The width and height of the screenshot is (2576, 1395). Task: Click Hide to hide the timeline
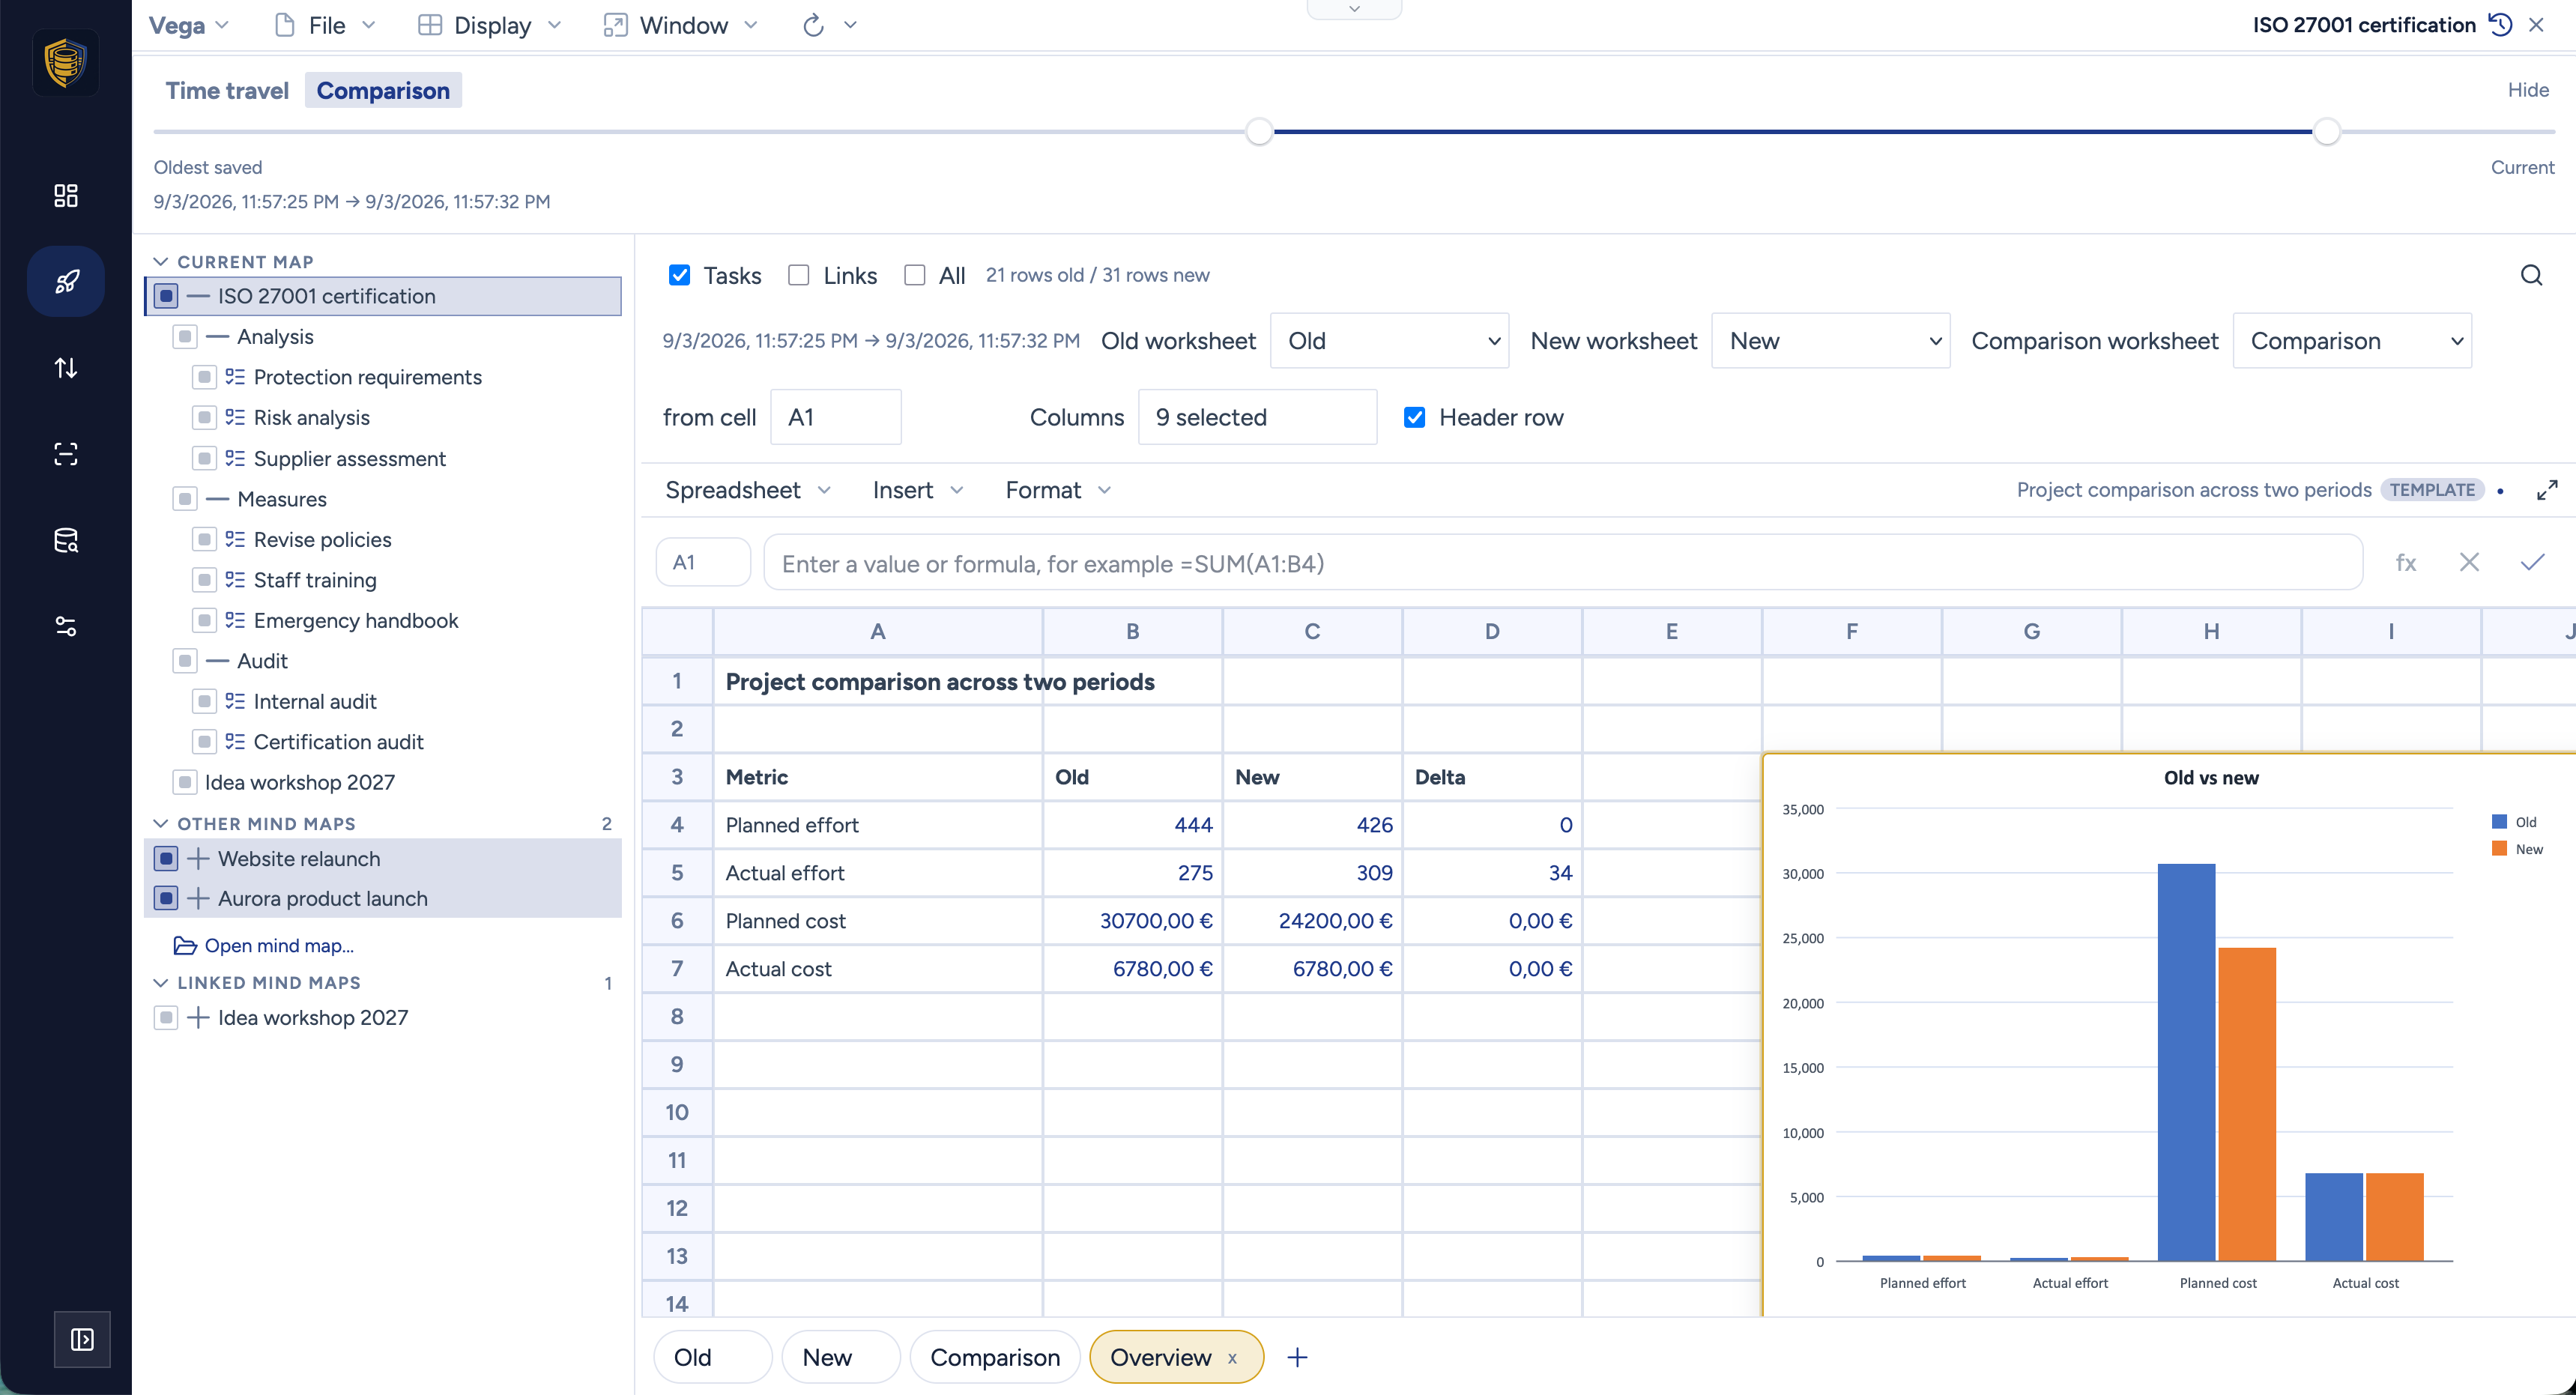coord(2528,90)
